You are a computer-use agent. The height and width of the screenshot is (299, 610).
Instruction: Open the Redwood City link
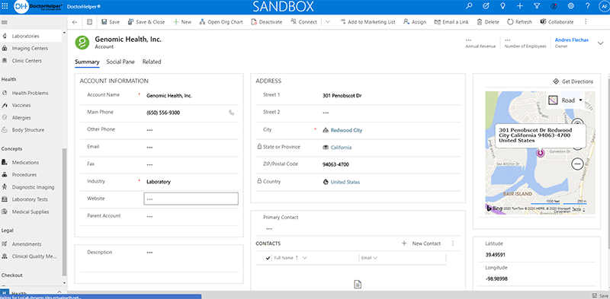[346, 130]
